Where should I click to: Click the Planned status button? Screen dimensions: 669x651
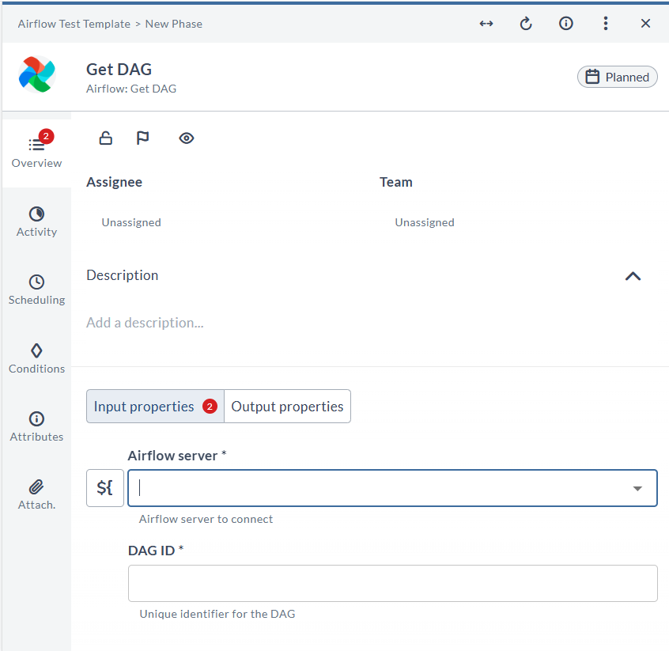(618, 77)
